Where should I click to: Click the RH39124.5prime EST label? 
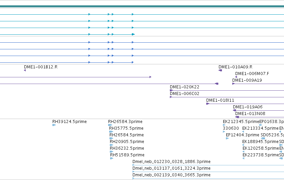click(69, 122)
